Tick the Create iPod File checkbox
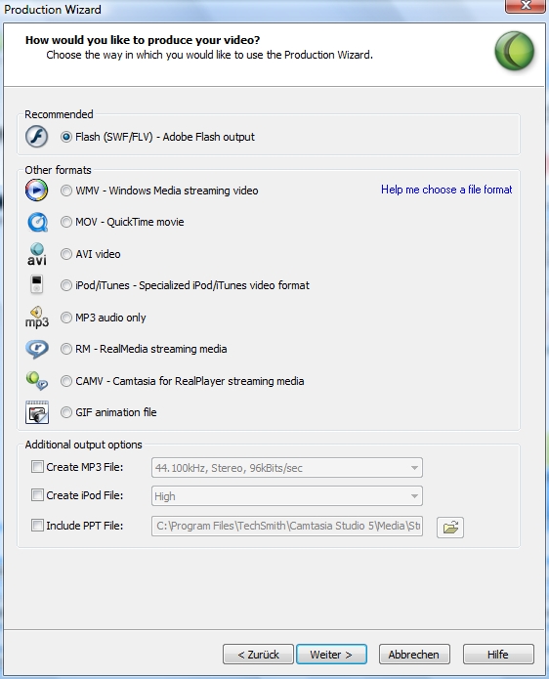 tap(38, 495)
